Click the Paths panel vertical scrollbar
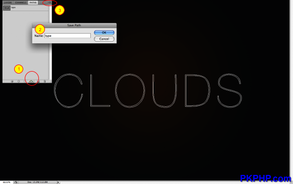This screenshot has height=184, width=293. [x=50, y=42]
